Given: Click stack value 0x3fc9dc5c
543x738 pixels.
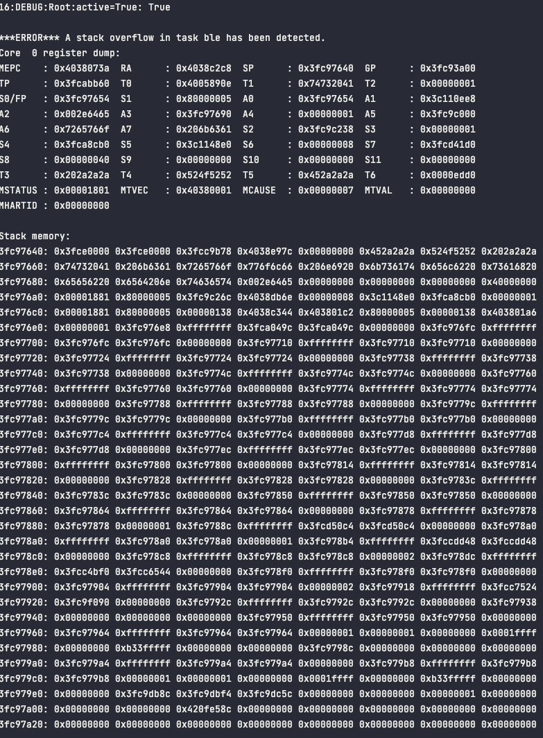Looking at the screenshot, I should (x=264, y=694).
